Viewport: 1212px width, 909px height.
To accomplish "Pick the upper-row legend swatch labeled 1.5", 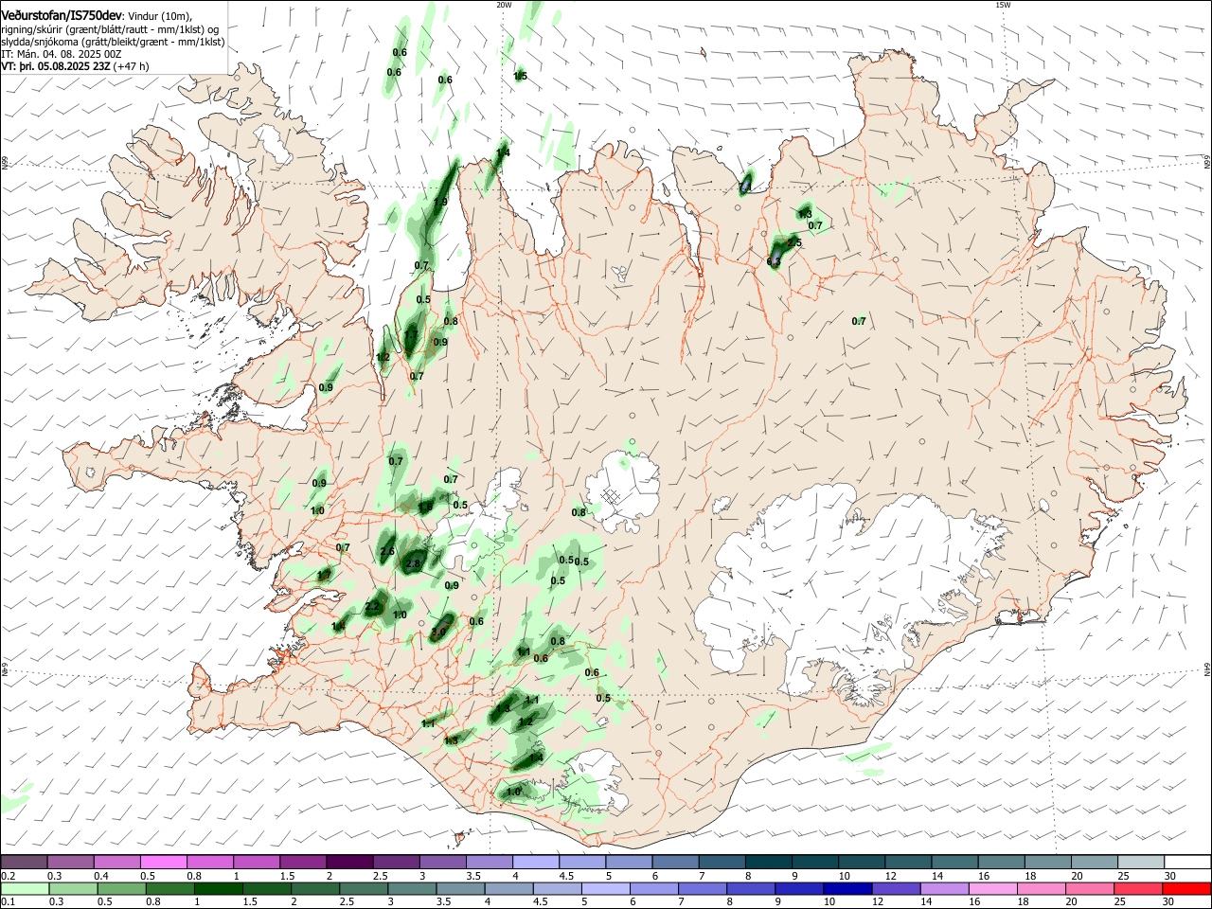I will 303,862.
